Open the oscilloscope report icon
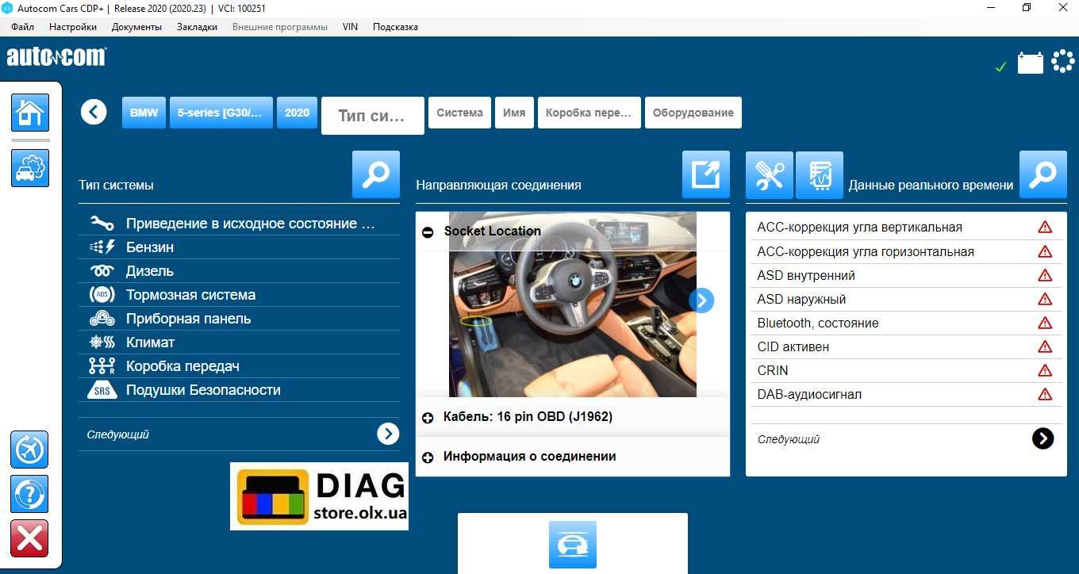 coord(820,175)
